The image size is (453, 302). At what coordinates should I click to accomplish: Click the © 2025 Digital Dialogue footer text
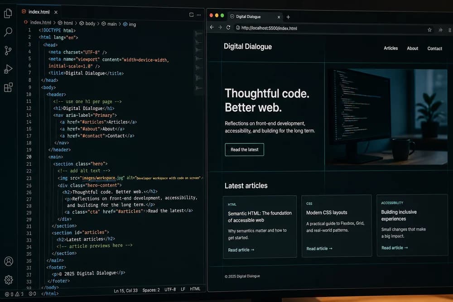(x=242, y=276)
